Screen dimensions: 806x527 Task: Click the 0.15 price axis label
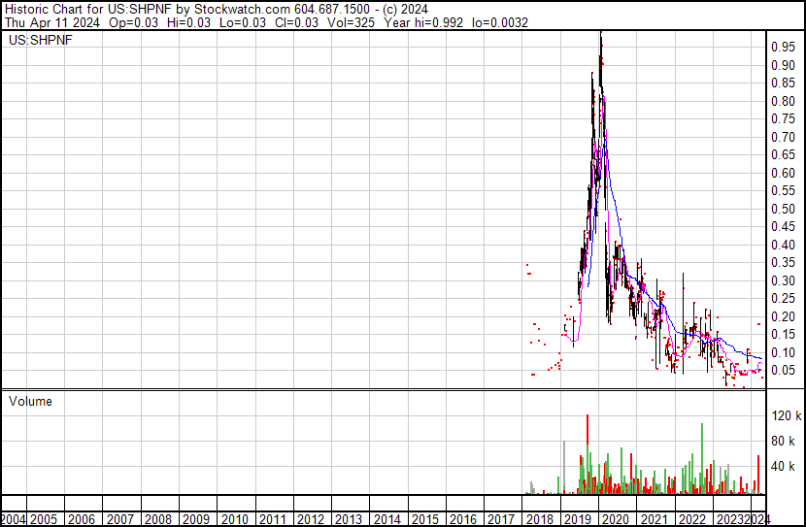(783, 335)
